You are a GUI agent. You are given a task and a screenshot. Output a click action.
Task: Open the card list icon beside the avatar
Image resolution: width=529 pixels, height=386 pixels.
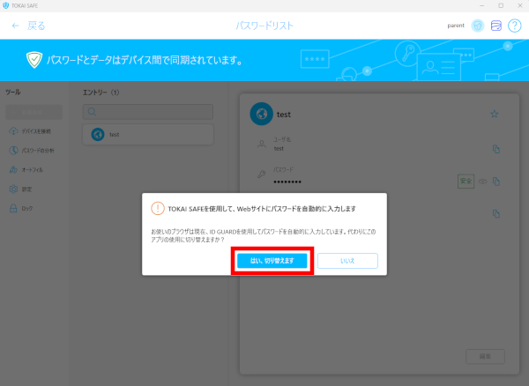coord(495,26)
